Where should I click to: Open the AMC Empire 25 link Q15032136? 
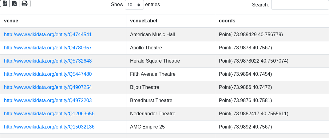(49, 127)
